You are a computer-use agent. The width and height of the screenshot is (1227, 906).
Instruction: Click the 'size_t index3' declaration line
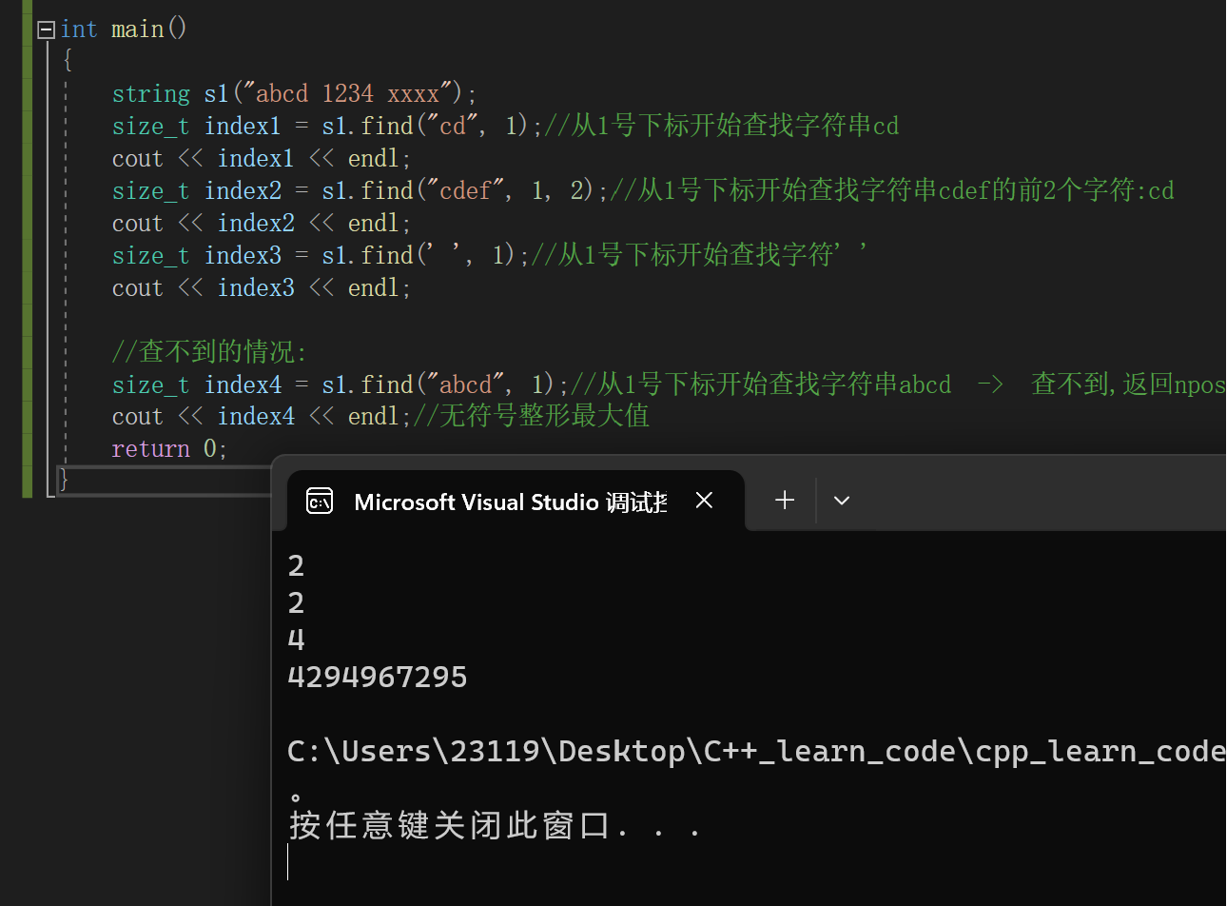click(490, 255)
